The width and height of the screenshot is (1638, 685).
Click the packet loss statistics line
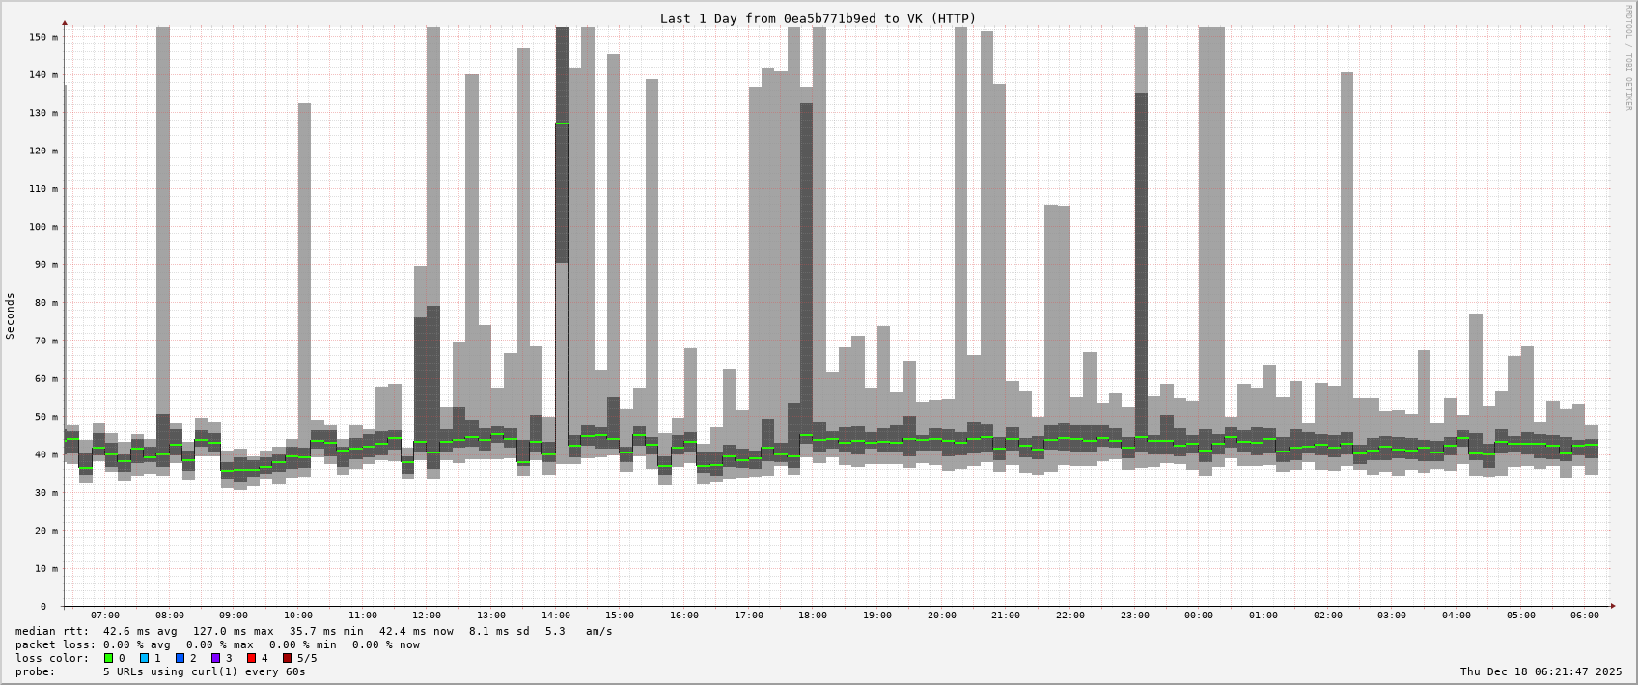pyautogui.click(x=217, y=645)
